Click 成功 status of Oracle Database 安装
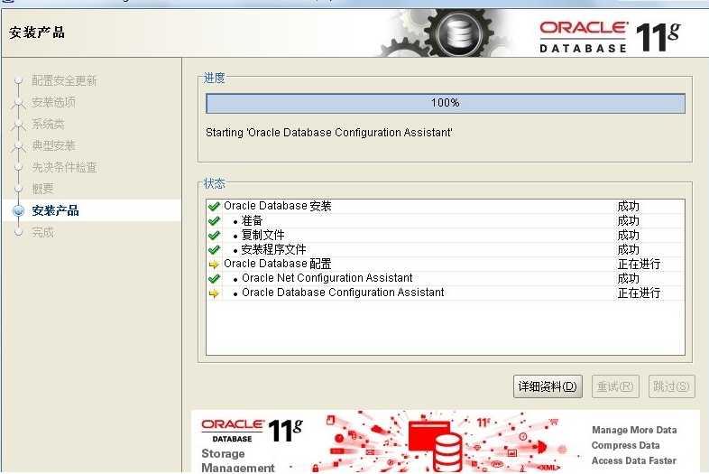Screen dimensions: 709x474 pos(629,207)
